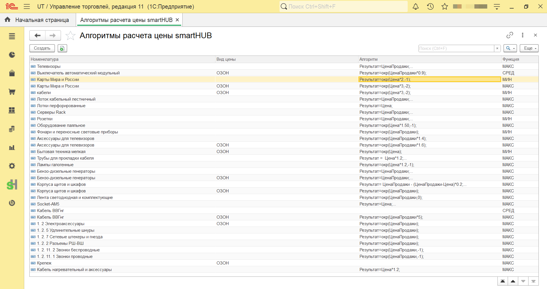
Task: Click algorithm cell Результат=окр(Цена*2,-1);
Action: pos(430,80)
